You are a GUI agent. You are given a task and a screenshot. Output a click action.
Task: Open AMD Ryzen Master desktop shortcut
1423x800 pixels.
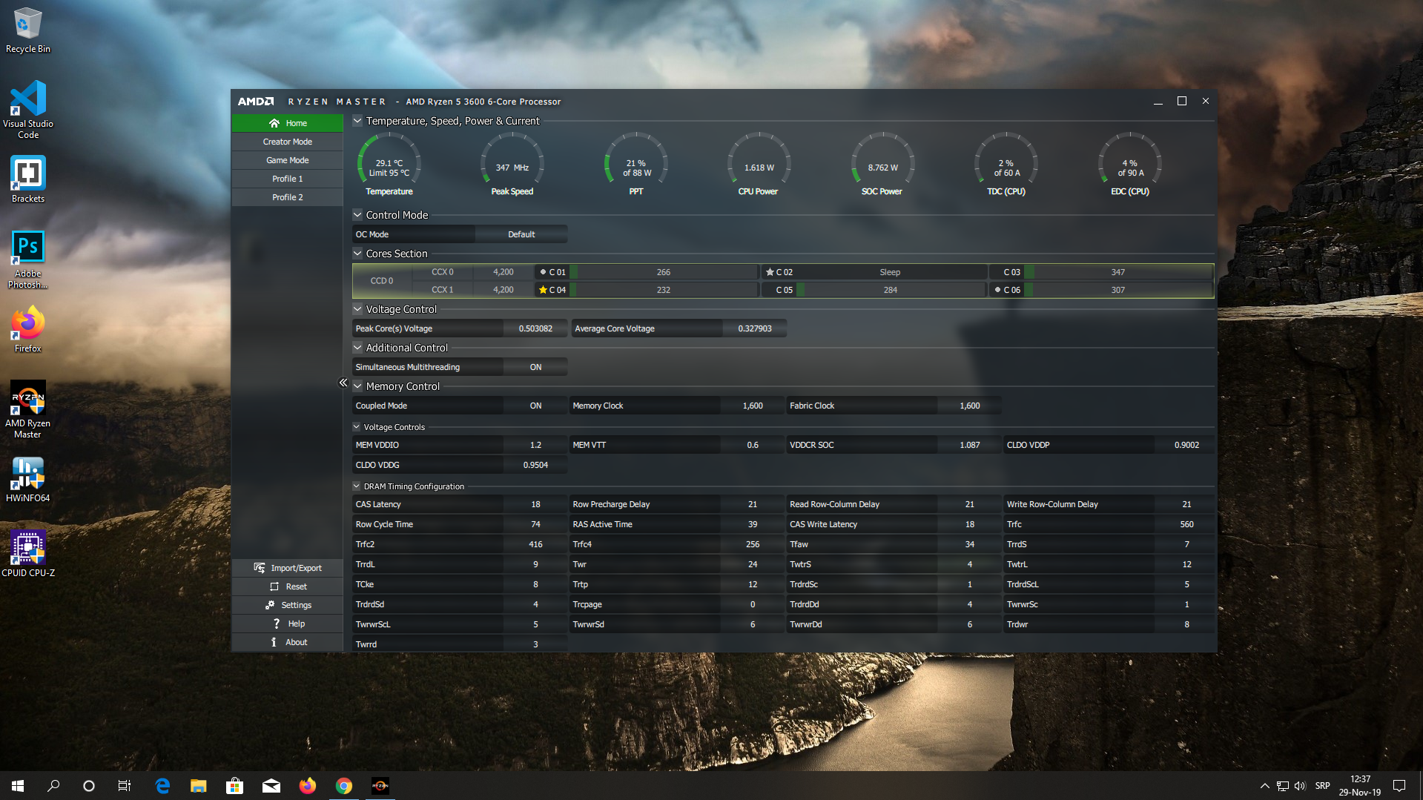28,409
